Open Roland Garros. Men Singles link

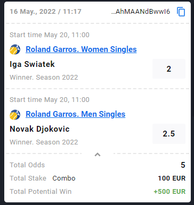(x=76, y=114)
